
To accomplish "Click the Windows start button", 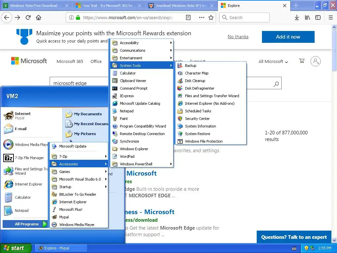I will coord(16,248).
